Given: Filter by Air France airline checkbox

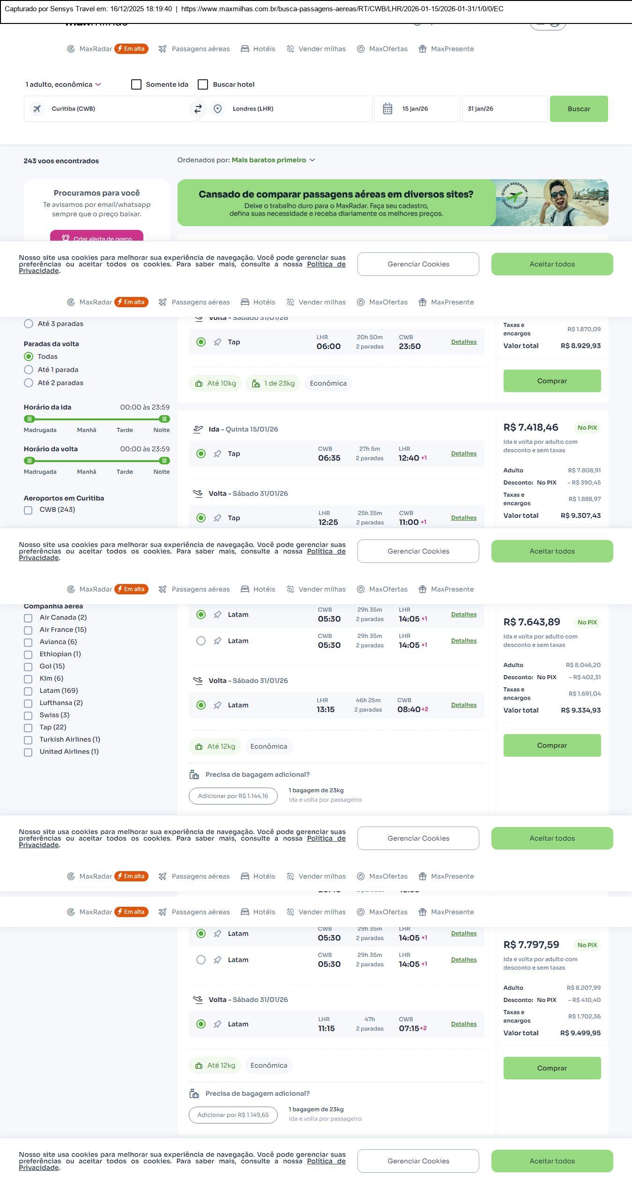Looking at the screenshot, I should pyautogui.click(x=28, y=630).
